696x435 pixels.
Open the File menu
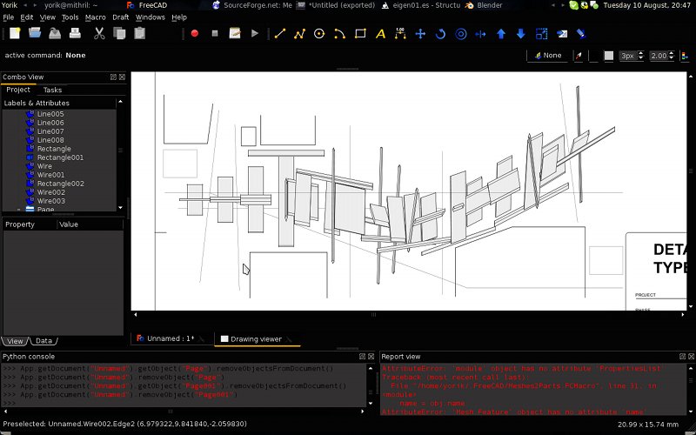pos(9,17)
